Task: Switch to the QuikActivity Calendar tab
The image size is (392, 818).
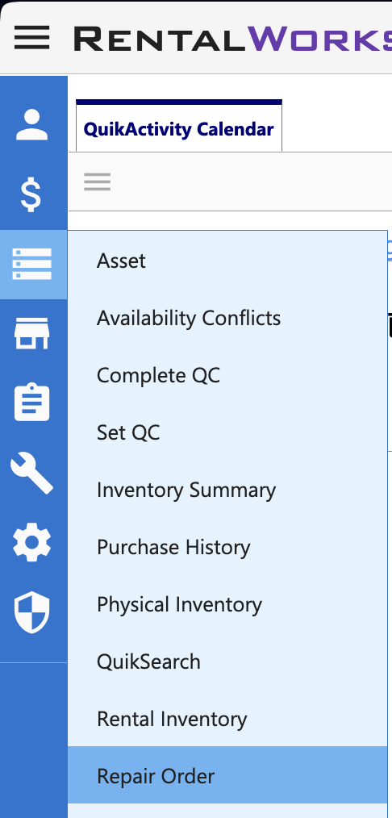Action: tap(179, 129)
